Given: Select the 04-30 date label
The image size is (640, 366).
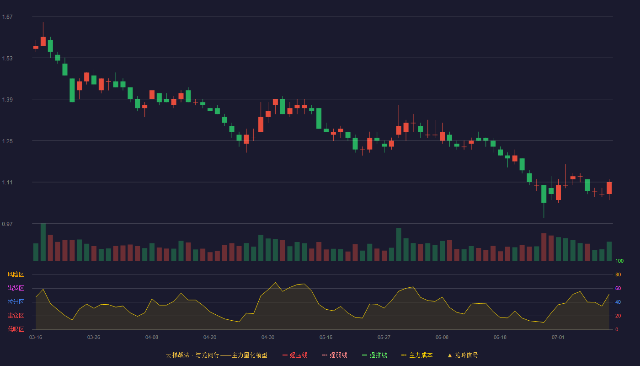Looking at the screenshot, I should point(268,337).
